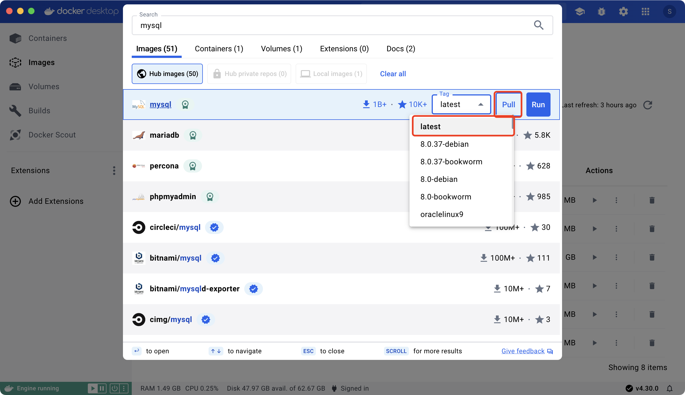Screen dimensions: 685x395
Task: Click the run play icon in GB row
Action: (x=595, y=257)
